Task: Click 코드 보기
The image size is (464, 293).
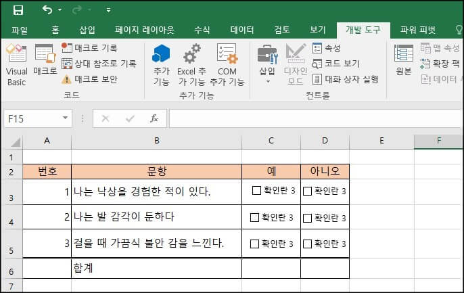Action: click(336, 64)
